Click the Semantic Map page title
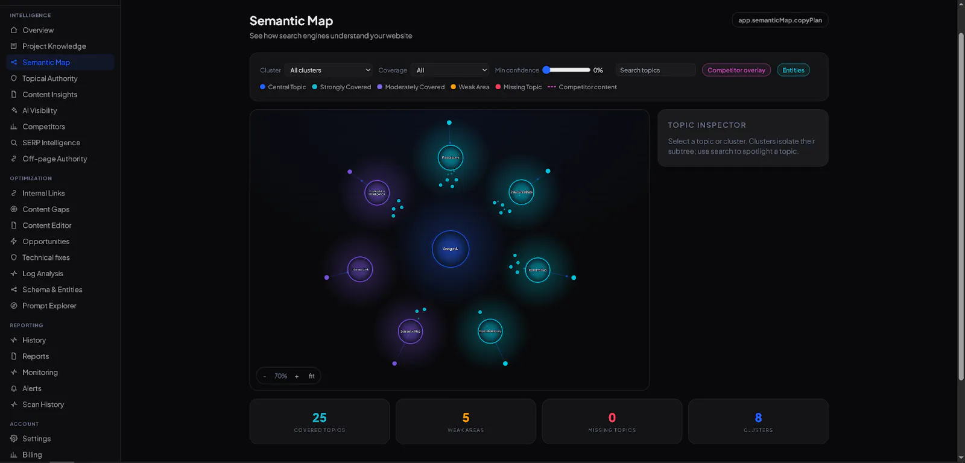Screen dimensions: 965x463 click(x=291, y=20)
